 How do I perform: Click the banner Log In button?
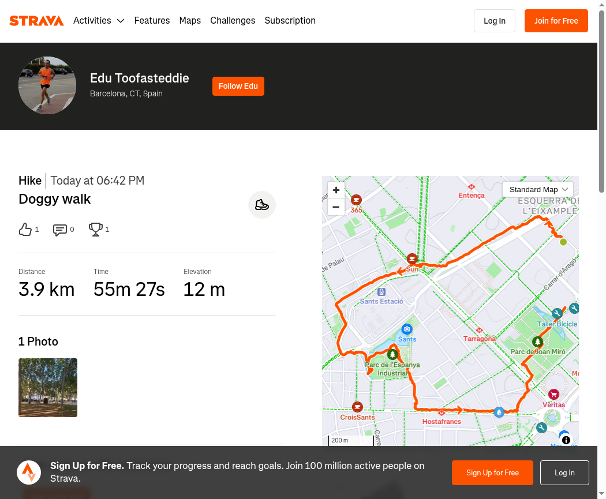pyautogui.click(x=564, y=472)
